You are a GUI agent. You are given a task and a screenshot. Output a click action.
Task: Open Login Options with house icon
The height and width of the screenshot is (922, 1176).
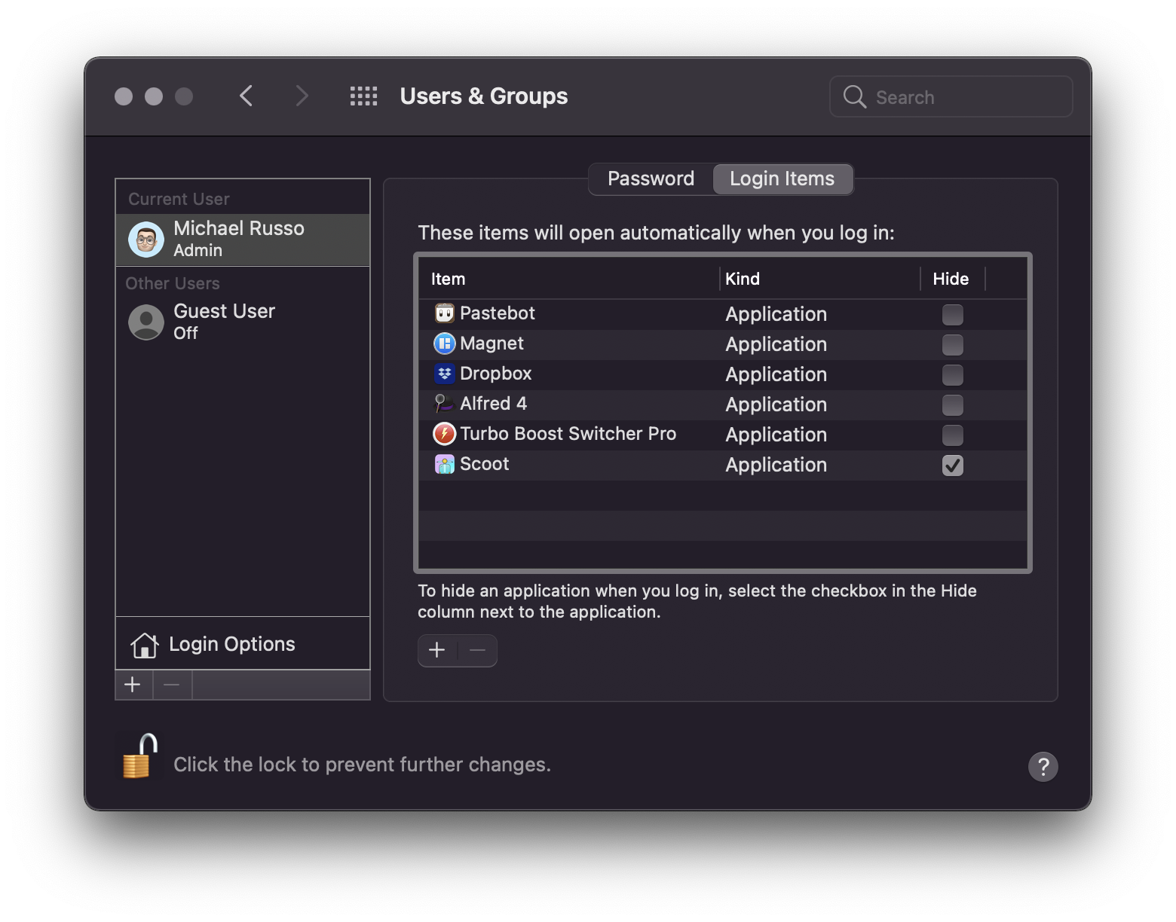[x=243, y=644]
